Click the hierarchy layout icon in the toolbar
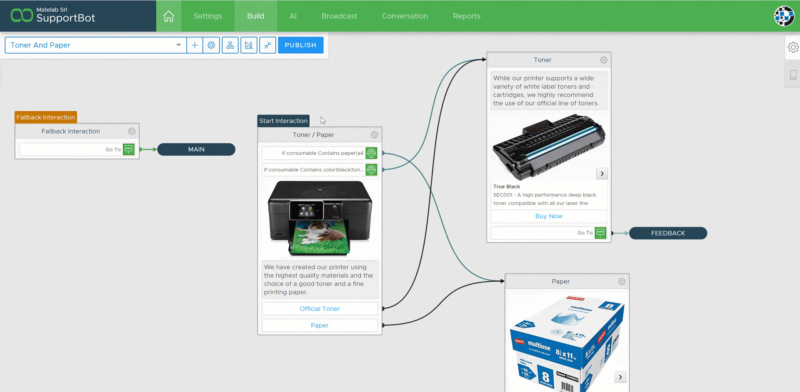This screenshot has width=800, height=392. point(230,45)
